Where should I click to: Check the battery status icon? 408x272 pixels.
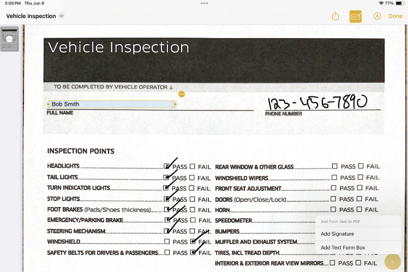point(399,3)
